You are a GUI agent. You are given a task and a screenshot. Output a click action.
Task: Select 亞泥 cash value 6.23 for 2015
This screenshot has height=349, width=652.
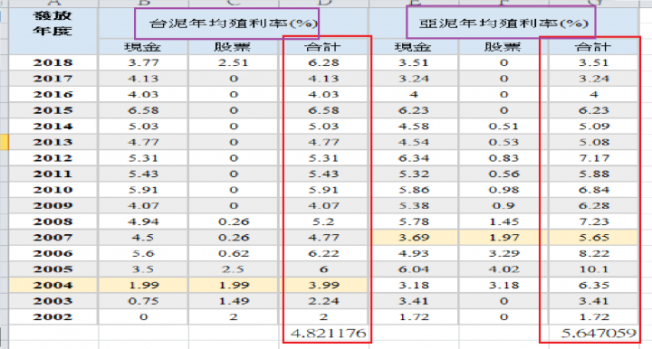click(413, 110)
